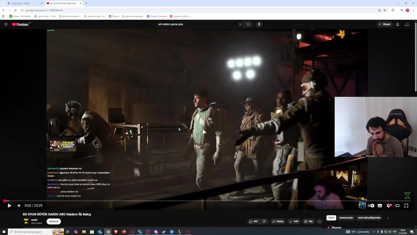The height and width of the screenshot is (235, 417).
Task: Download the video with İndir
Action: point(294,221)
